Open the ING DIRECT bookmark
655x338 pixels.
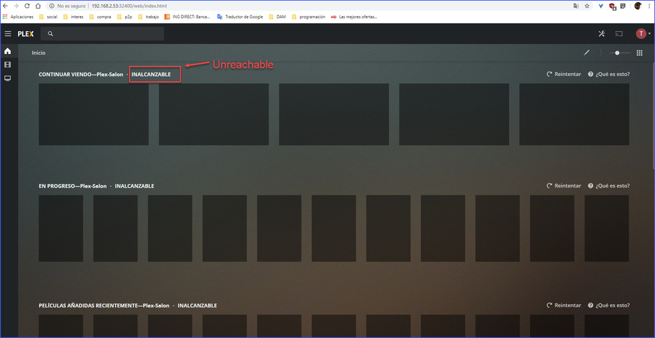click(x=188, y=17)
